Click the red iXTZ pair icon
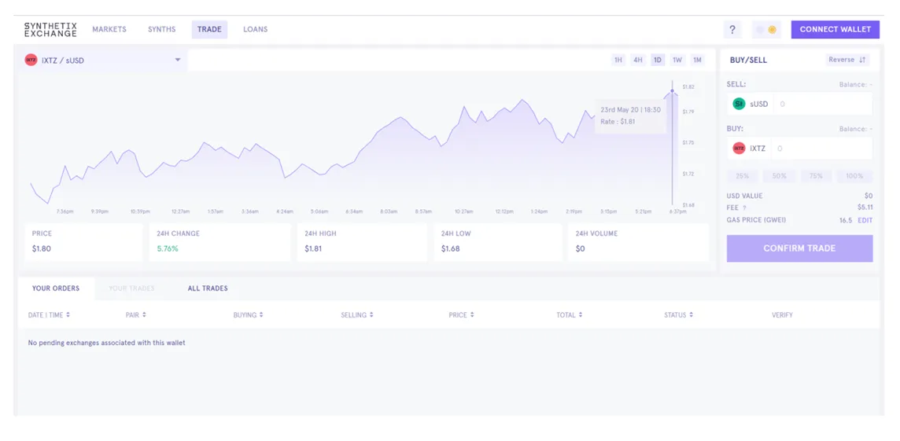Viewport: 900px width, 441px height. (31, 60)
